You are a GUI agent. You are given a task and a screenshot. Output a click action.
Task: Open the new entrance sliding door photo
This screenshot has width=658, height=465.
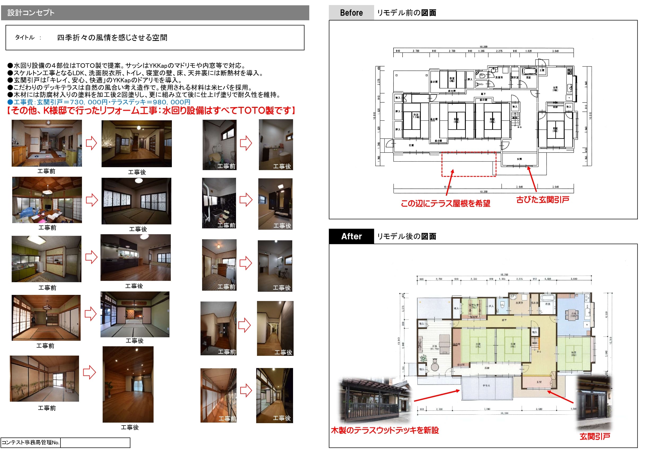pos(594,402)
